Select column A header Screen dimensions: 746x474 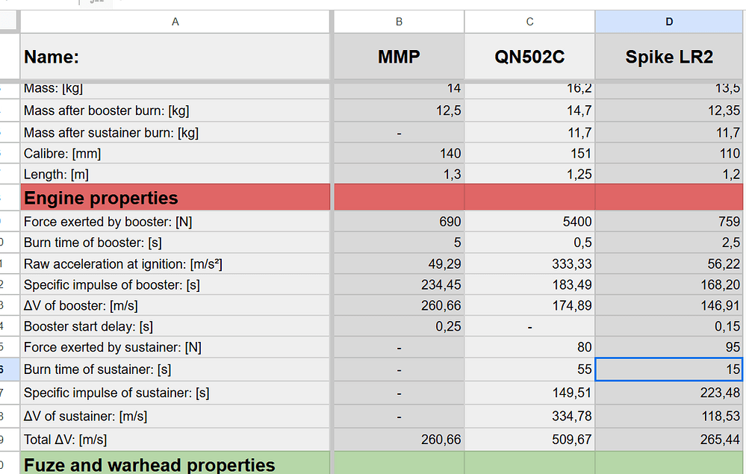[x=175, y=22]
